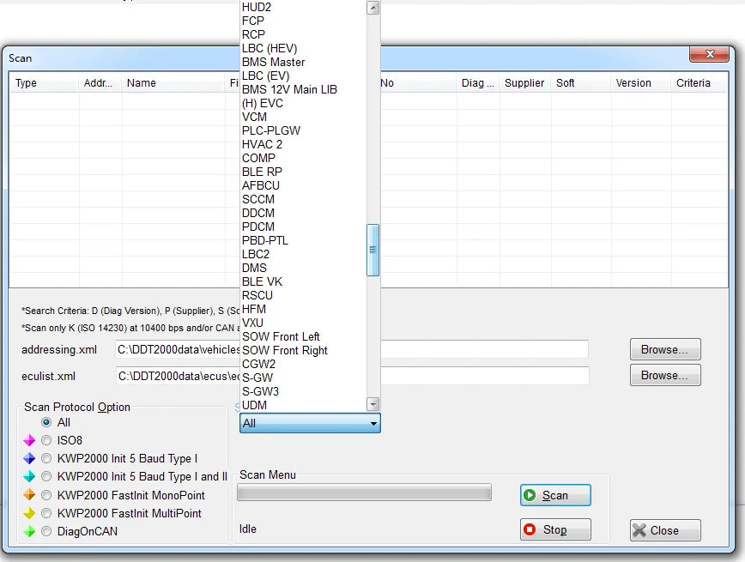Select UDM entry
The image size is (745, 562).
[303, 406]
